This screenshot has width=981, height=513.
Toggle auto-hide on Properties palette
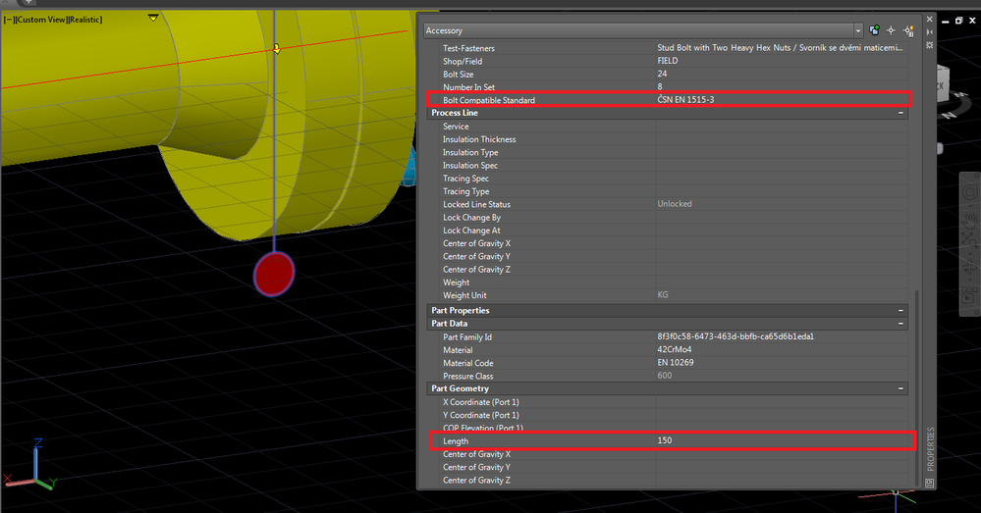930,31
